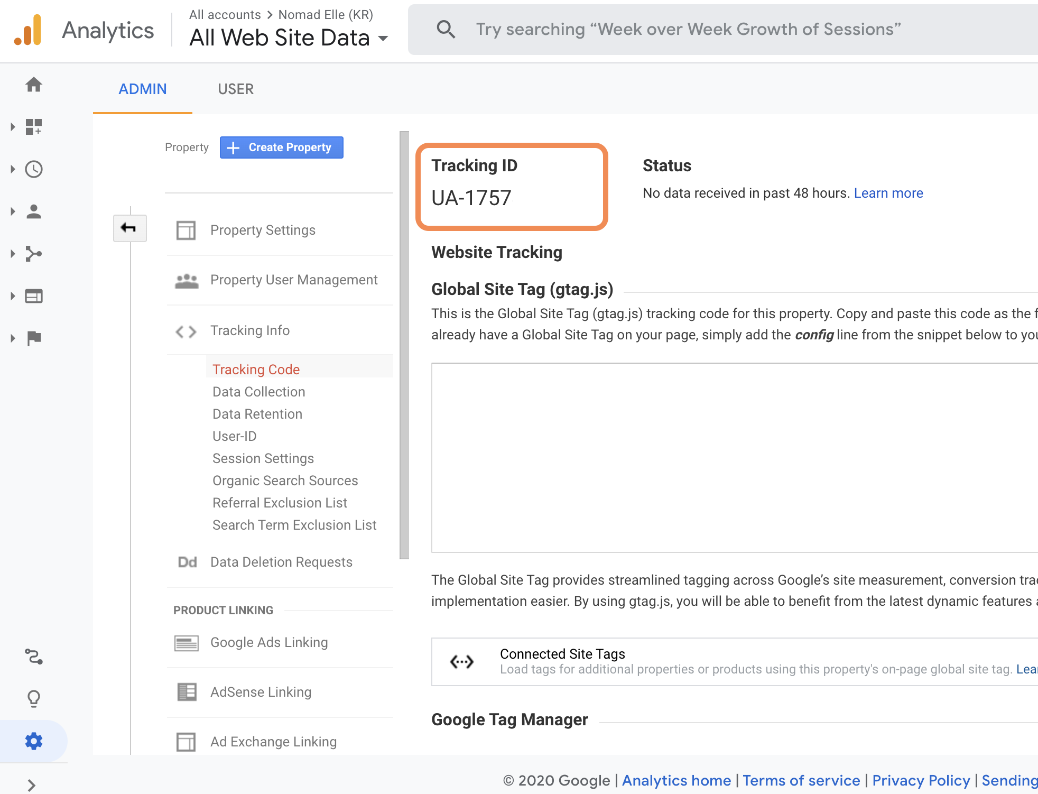Click the Admin gear icon
Viewport: 1038px width, 794px height.
[34, 741]
